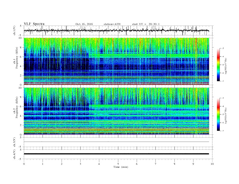Click the "ch.3(V)" axis label
Image resolution: width=239 pixels, height=184 pixels.
tap(14, 142)
